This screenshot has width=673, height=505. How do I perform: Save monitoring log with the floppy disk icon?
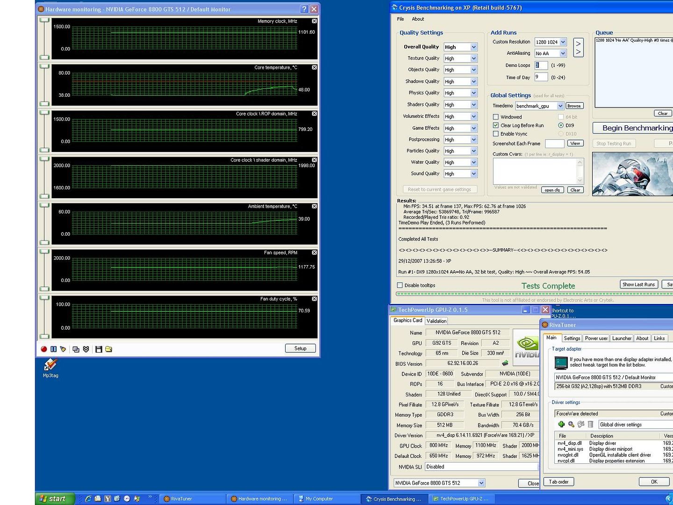pos(99,349)
